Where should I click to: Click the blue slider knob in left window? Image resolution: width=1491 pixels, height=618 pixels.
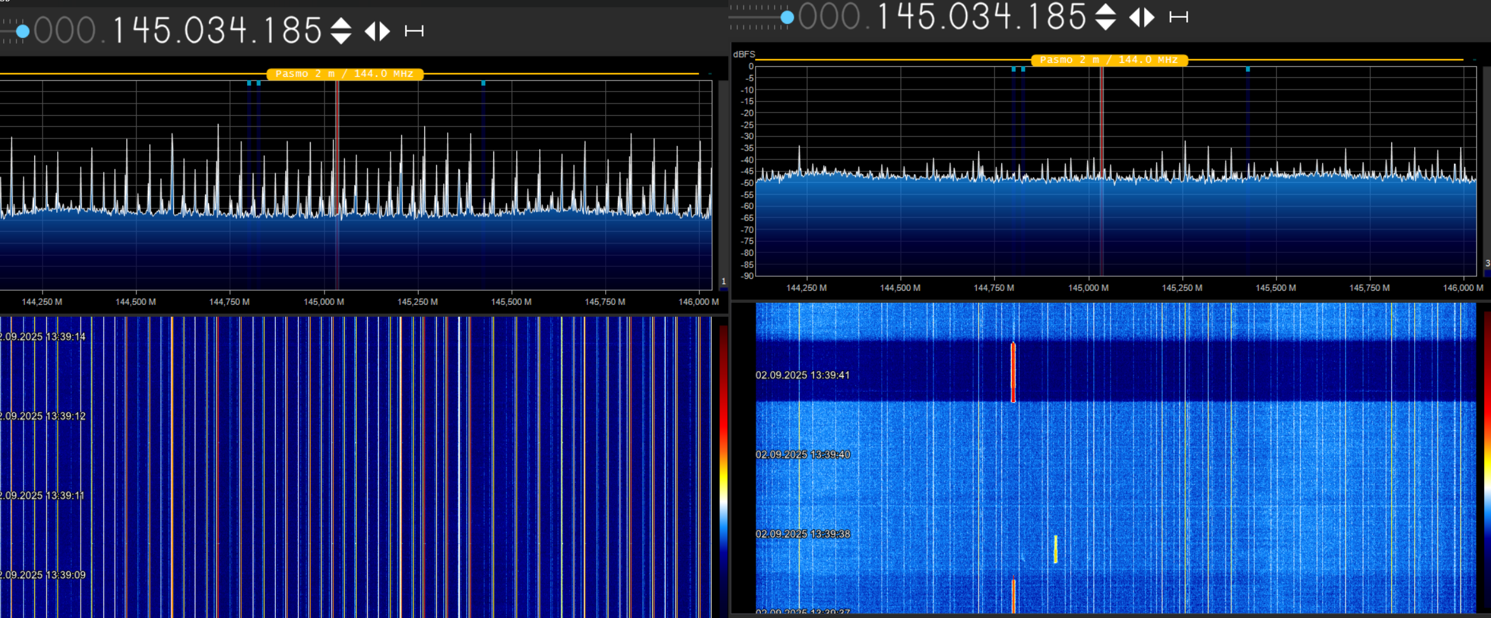tap(23, 31)
